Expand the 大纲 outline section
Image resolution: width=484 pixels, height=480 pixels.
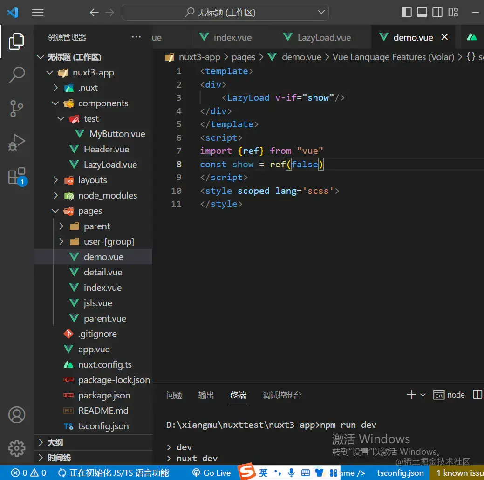coord(93,443)
